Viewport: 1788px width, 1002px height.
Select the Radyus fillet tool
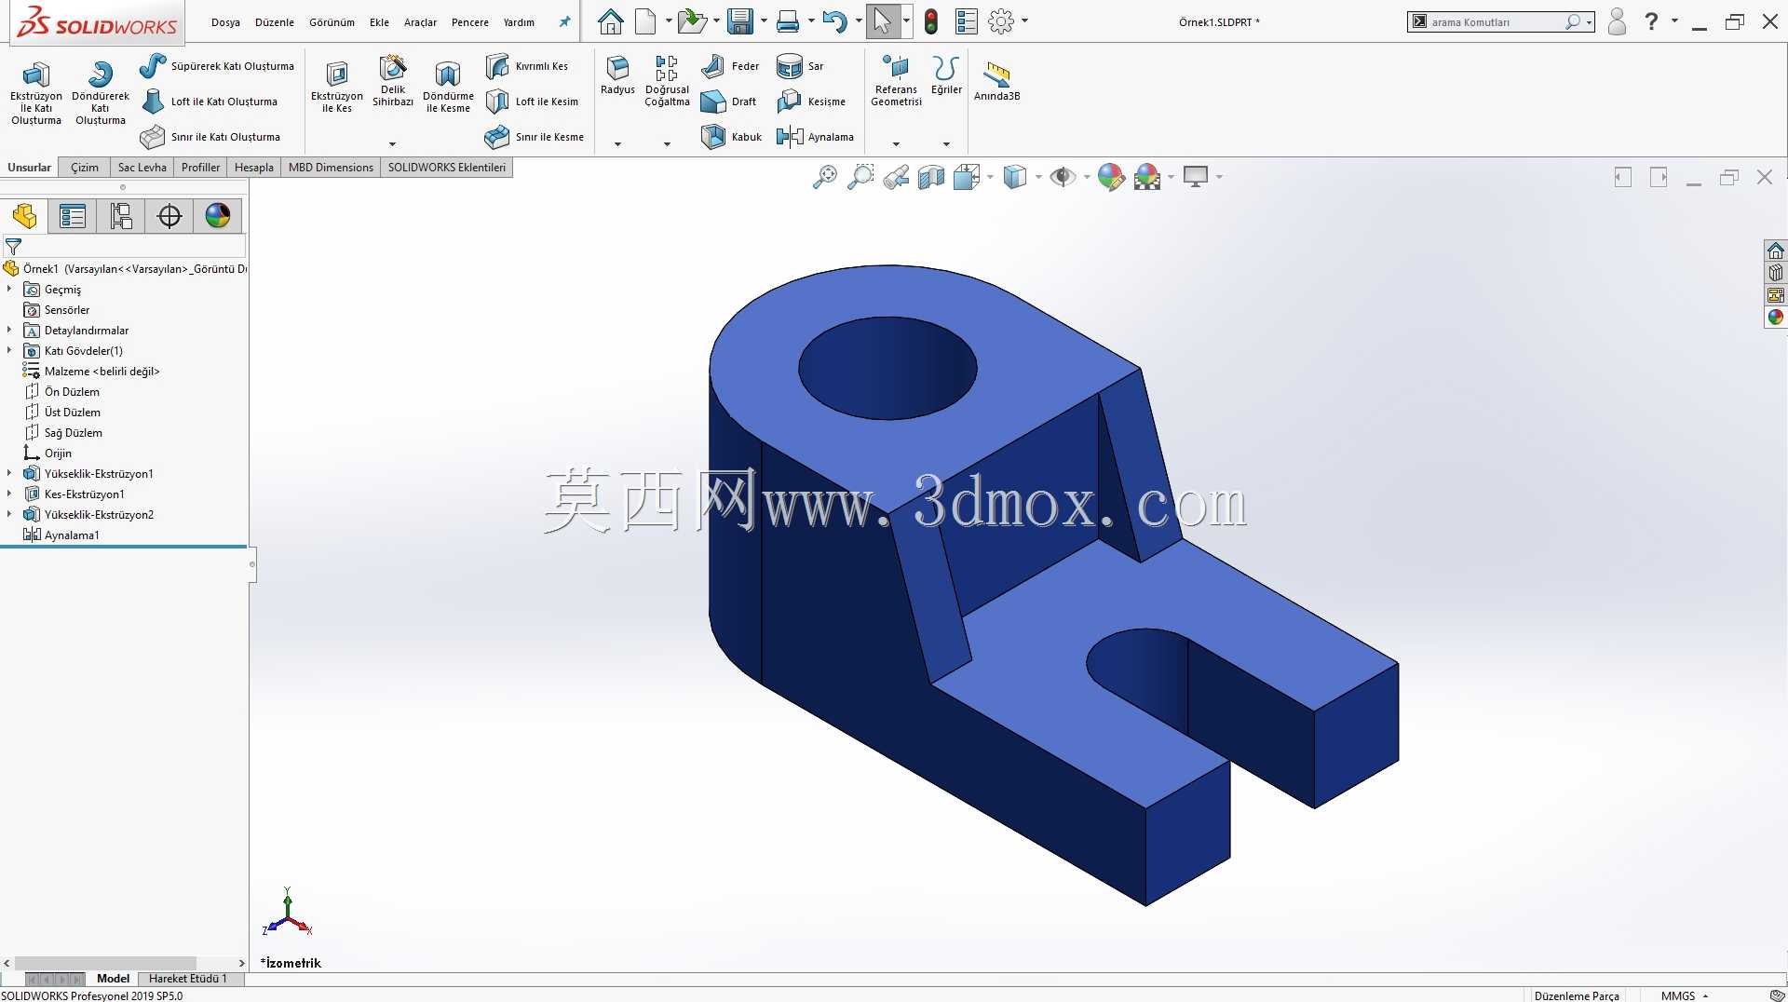[617, 75]
